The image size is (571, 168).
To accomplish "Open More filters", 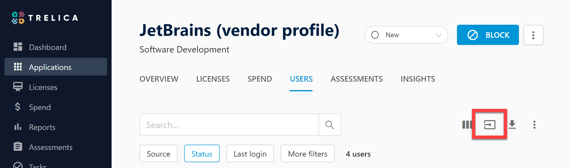I will pos(307,154).
